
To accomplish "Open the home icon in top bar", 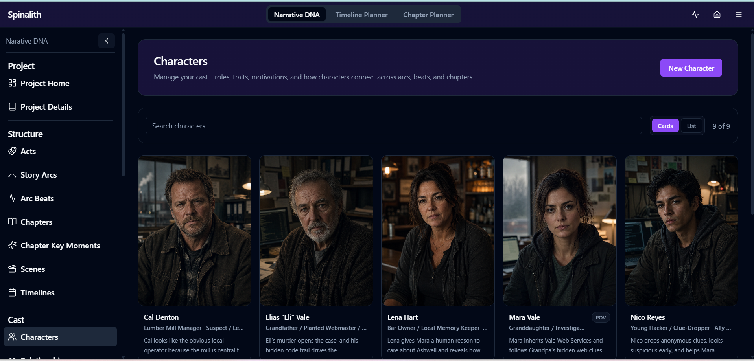I will (717, 15).
